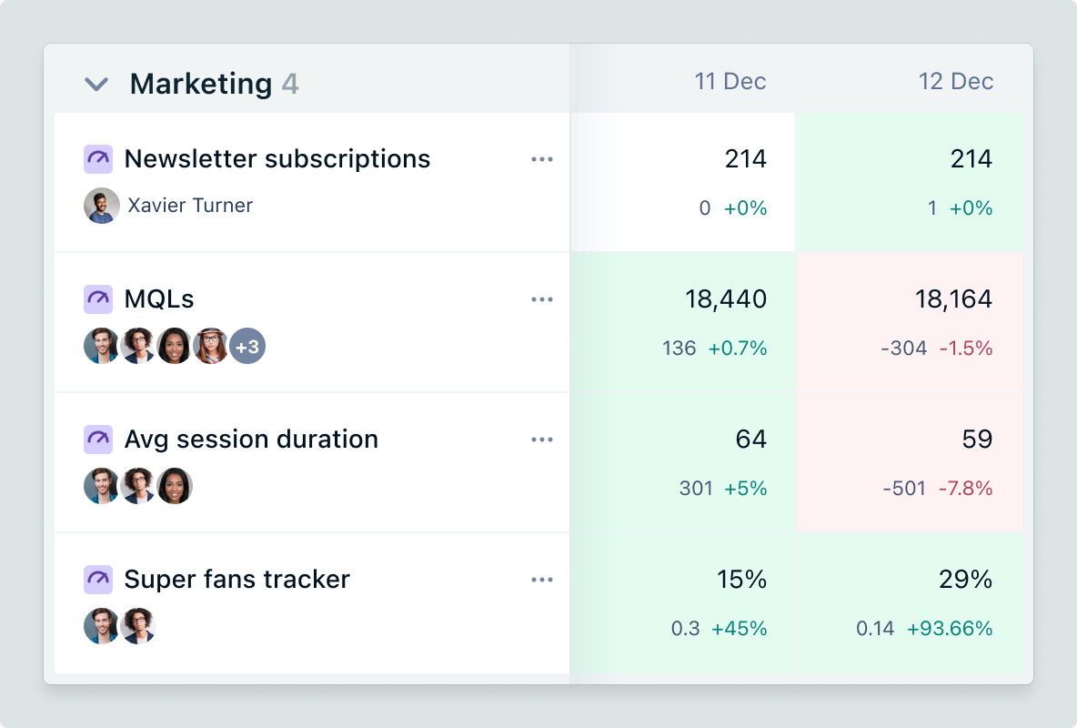Open the Newsletter subscriptions metric
This screenshot has height=728, width=1077.
pyautogui.click(x=277, y=159)
